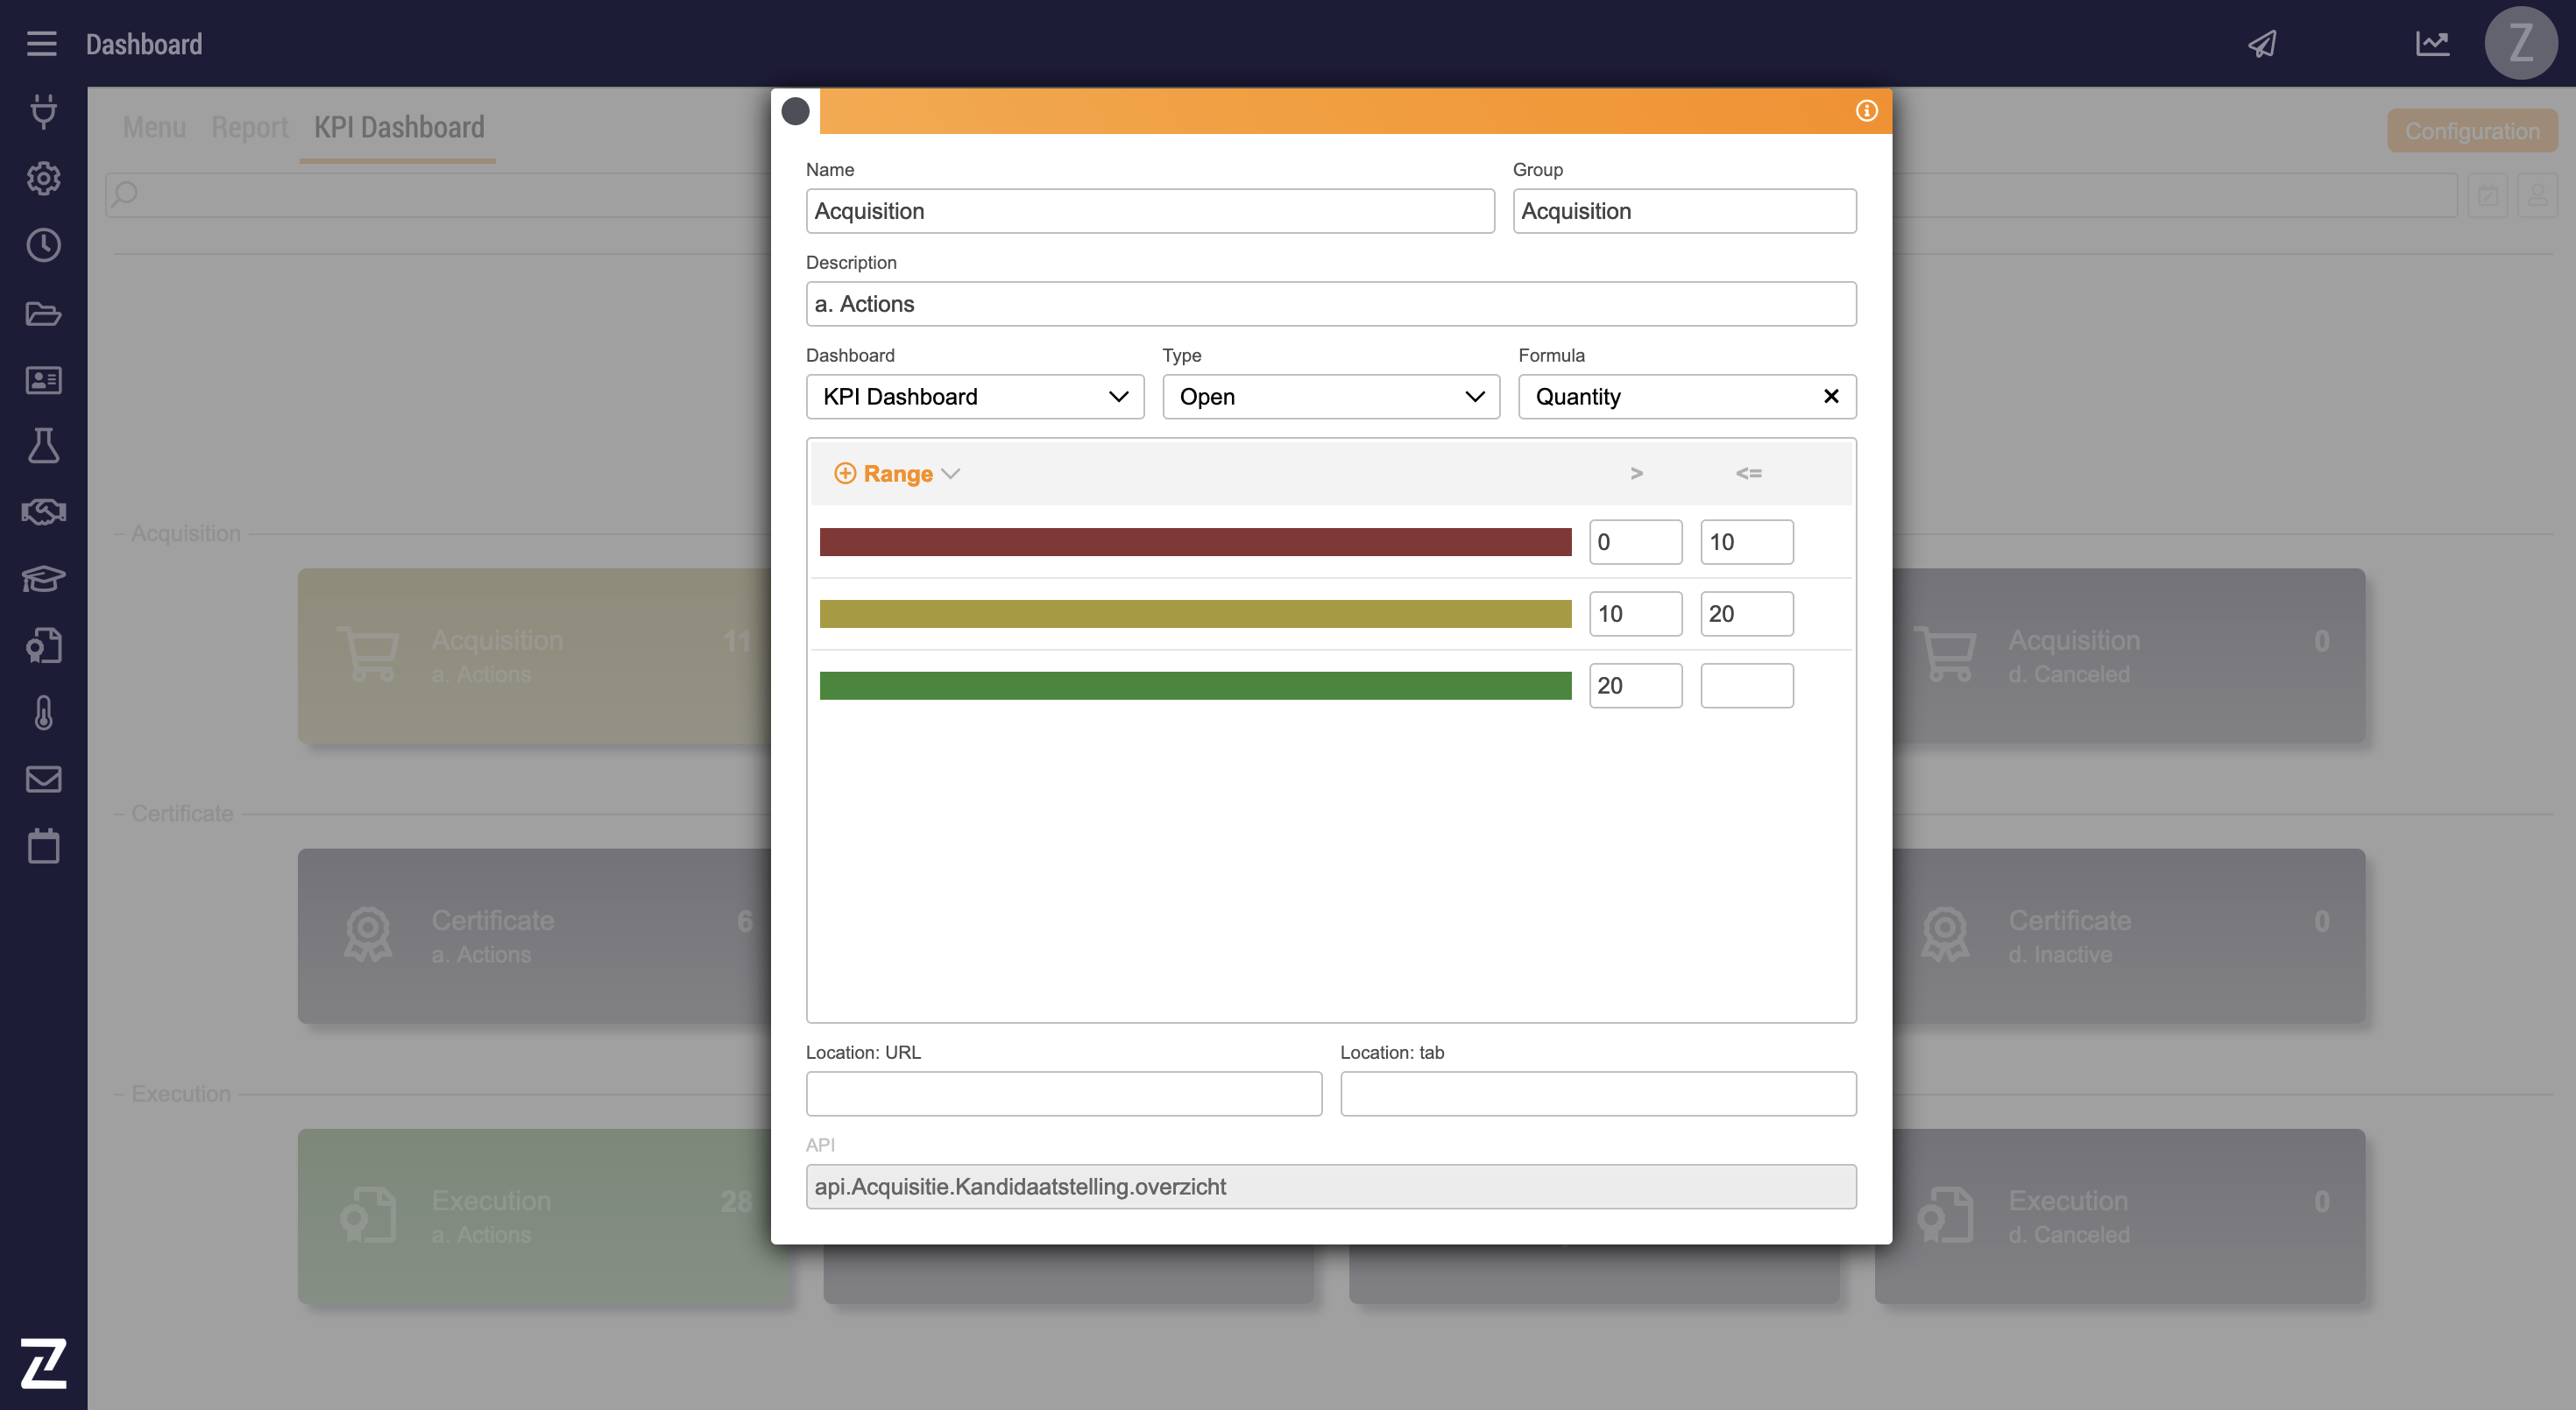Click the paper plane icon in the top bar
Viewport: 2576px width, 1410px height.
click(x=2263, y=44)
